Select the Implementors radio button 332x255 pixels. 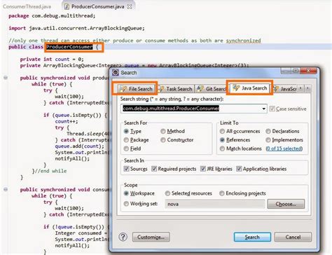pyautogui.click(x=268, y=140)
